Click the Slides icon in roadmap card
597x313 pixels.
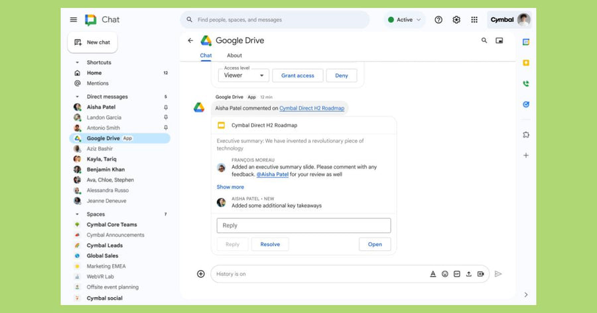[x=221, y=125]
